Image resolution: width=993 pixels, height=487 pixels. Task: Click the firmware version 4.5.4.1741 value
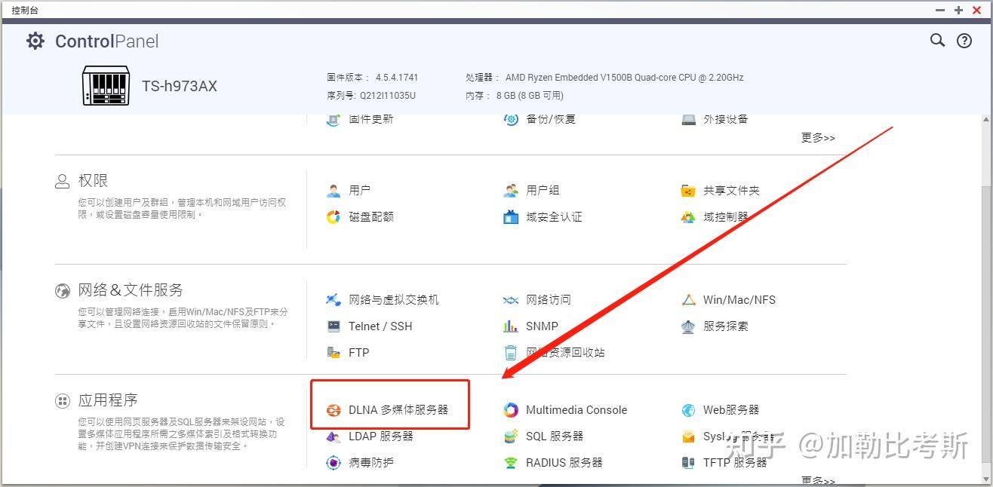pos(397,78)
